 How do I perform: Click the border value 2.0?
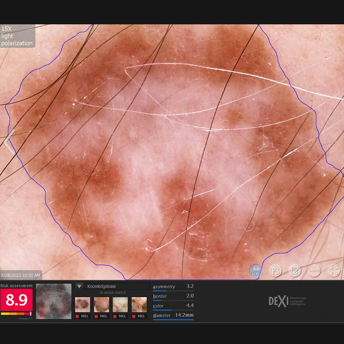[x=190, y=296]
